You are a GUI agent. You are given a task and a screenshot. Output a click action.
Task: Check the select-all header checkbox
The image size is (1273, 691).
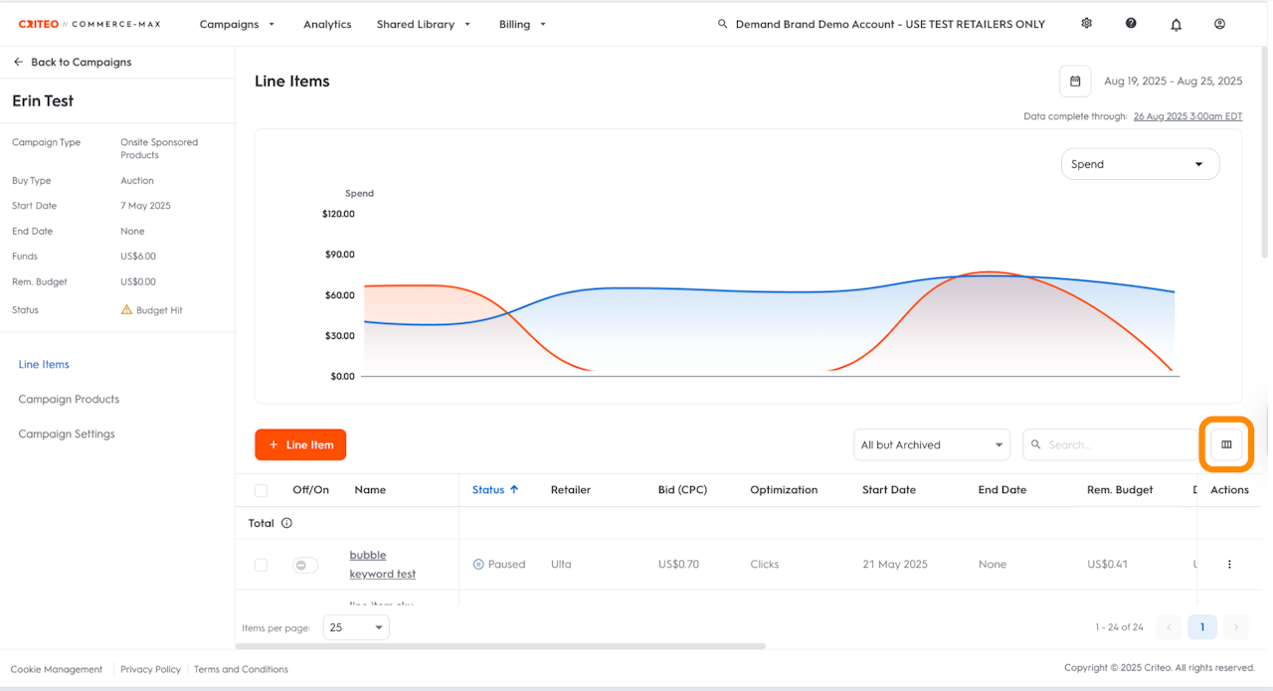[261, 490]
